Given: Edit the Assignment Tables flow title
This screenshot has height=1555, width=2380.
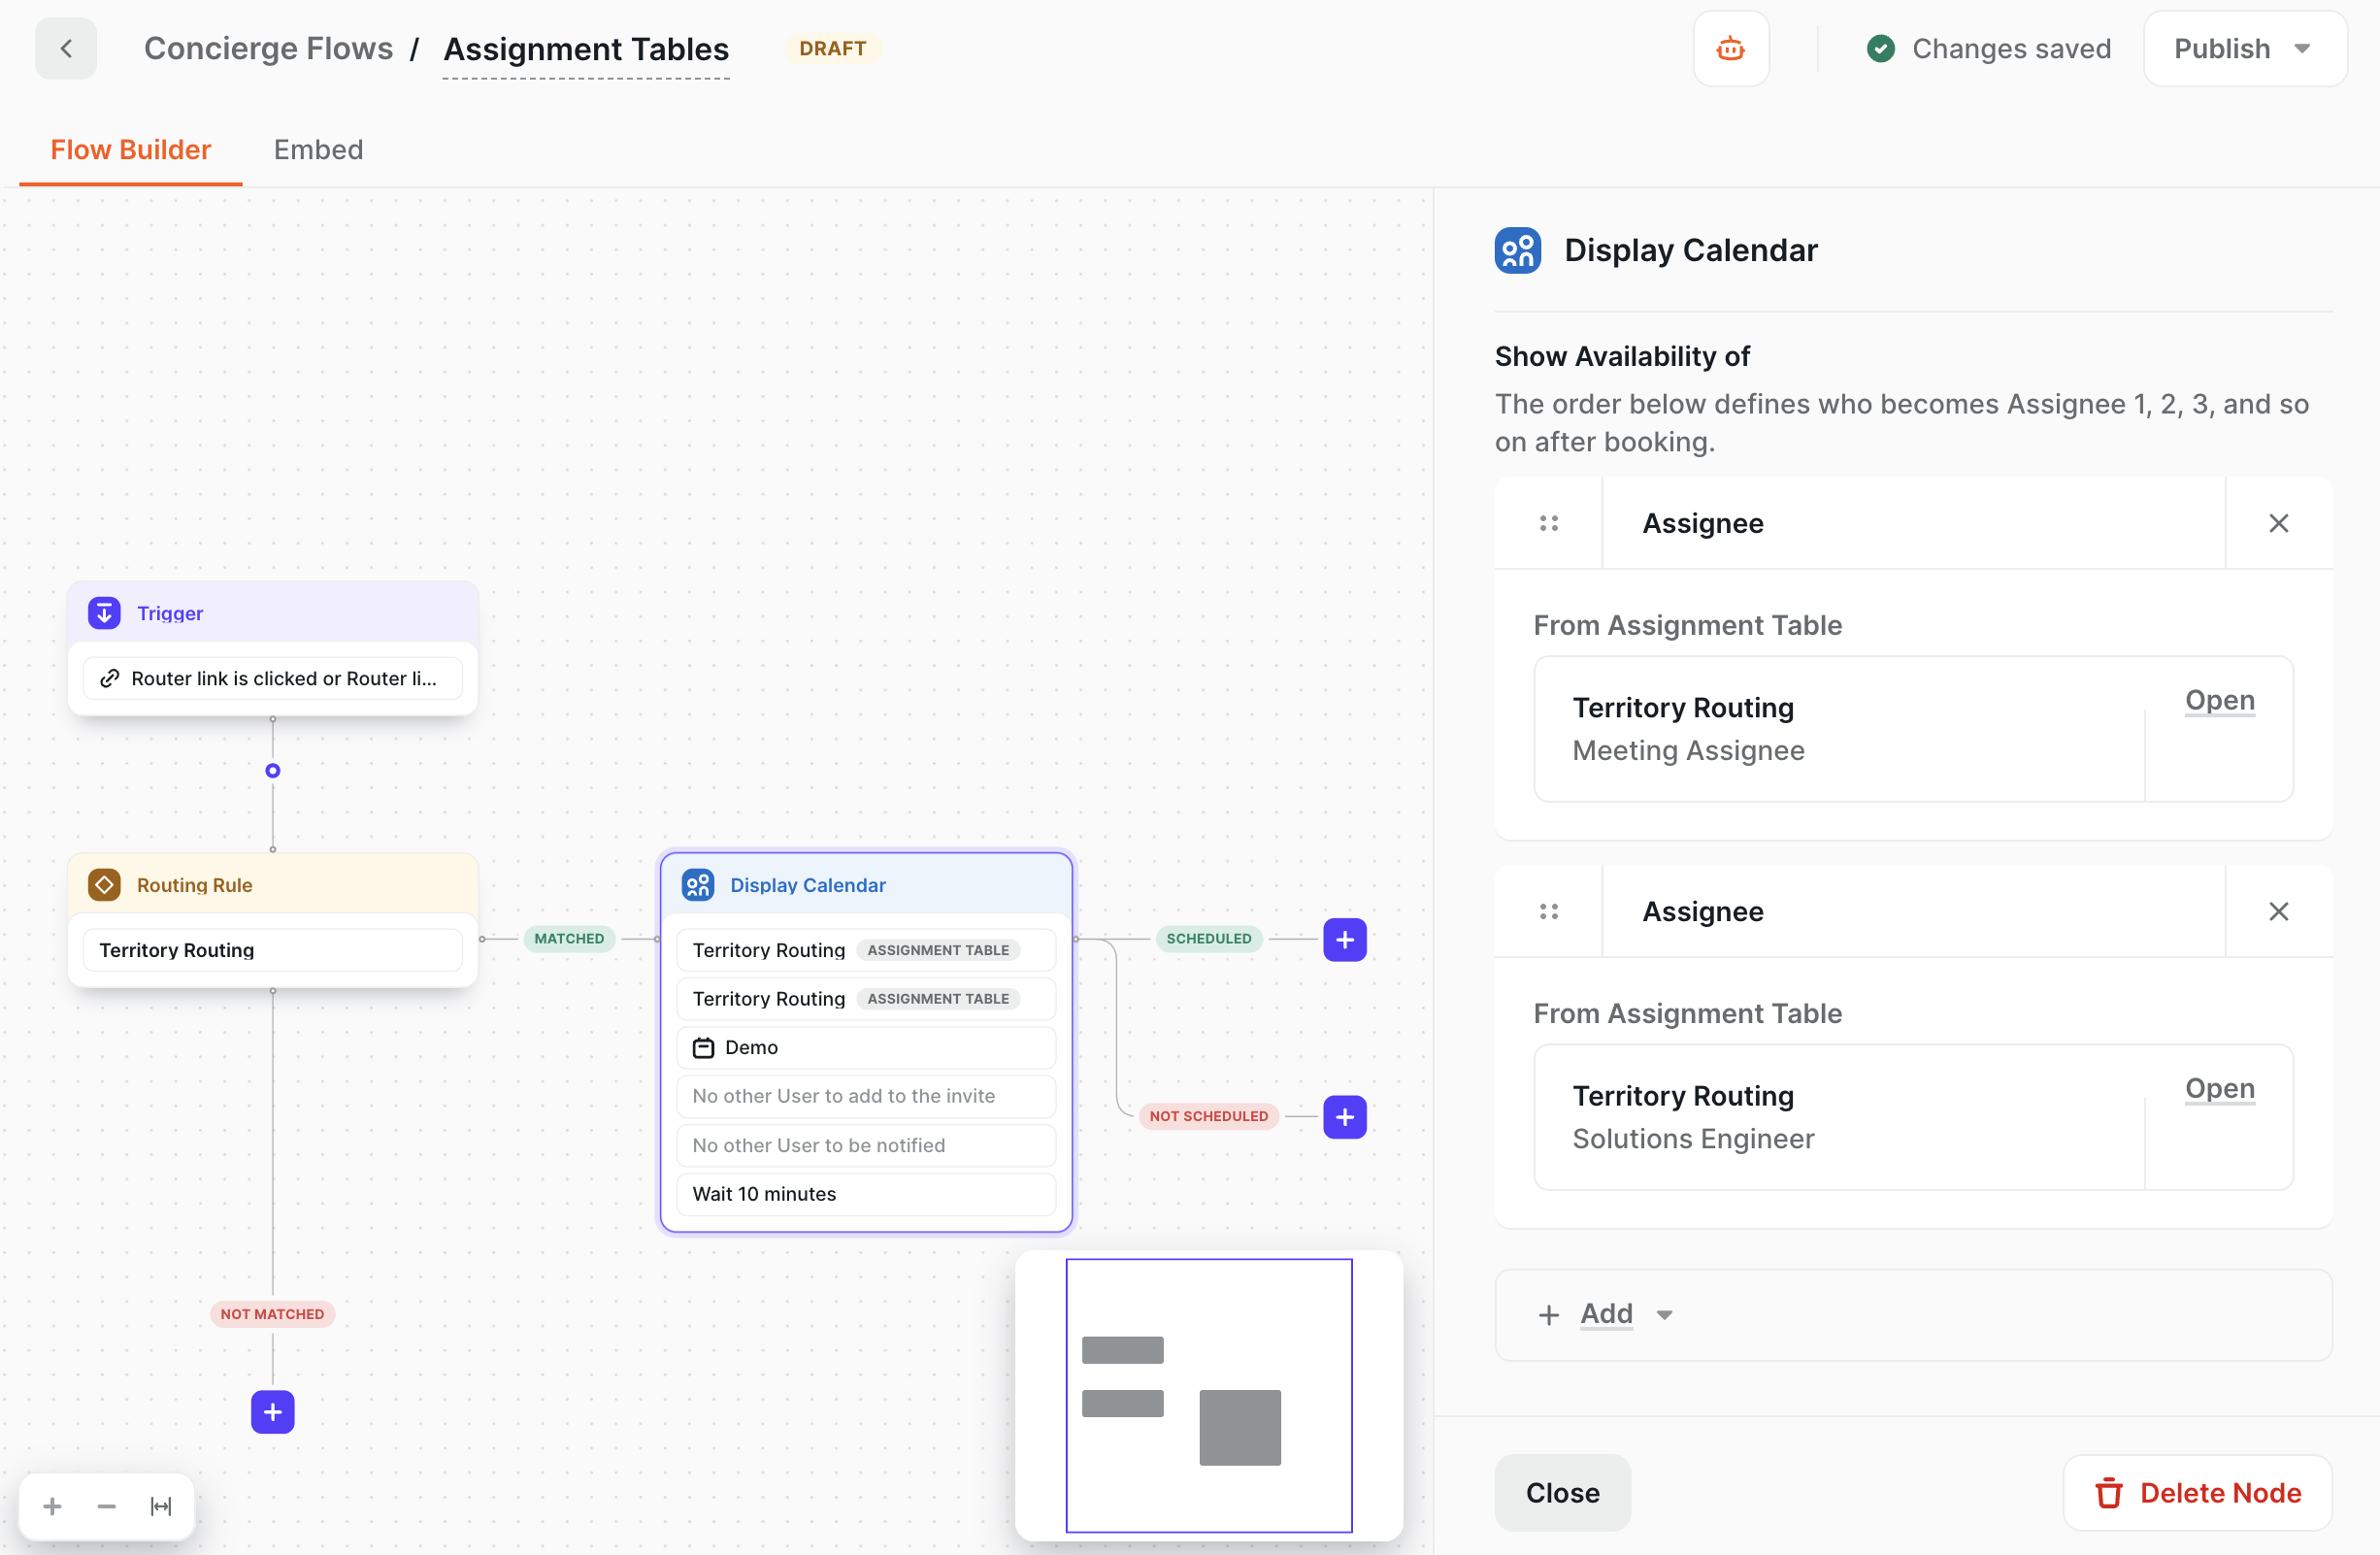Looking at the screenshot, I should [586, 49].
